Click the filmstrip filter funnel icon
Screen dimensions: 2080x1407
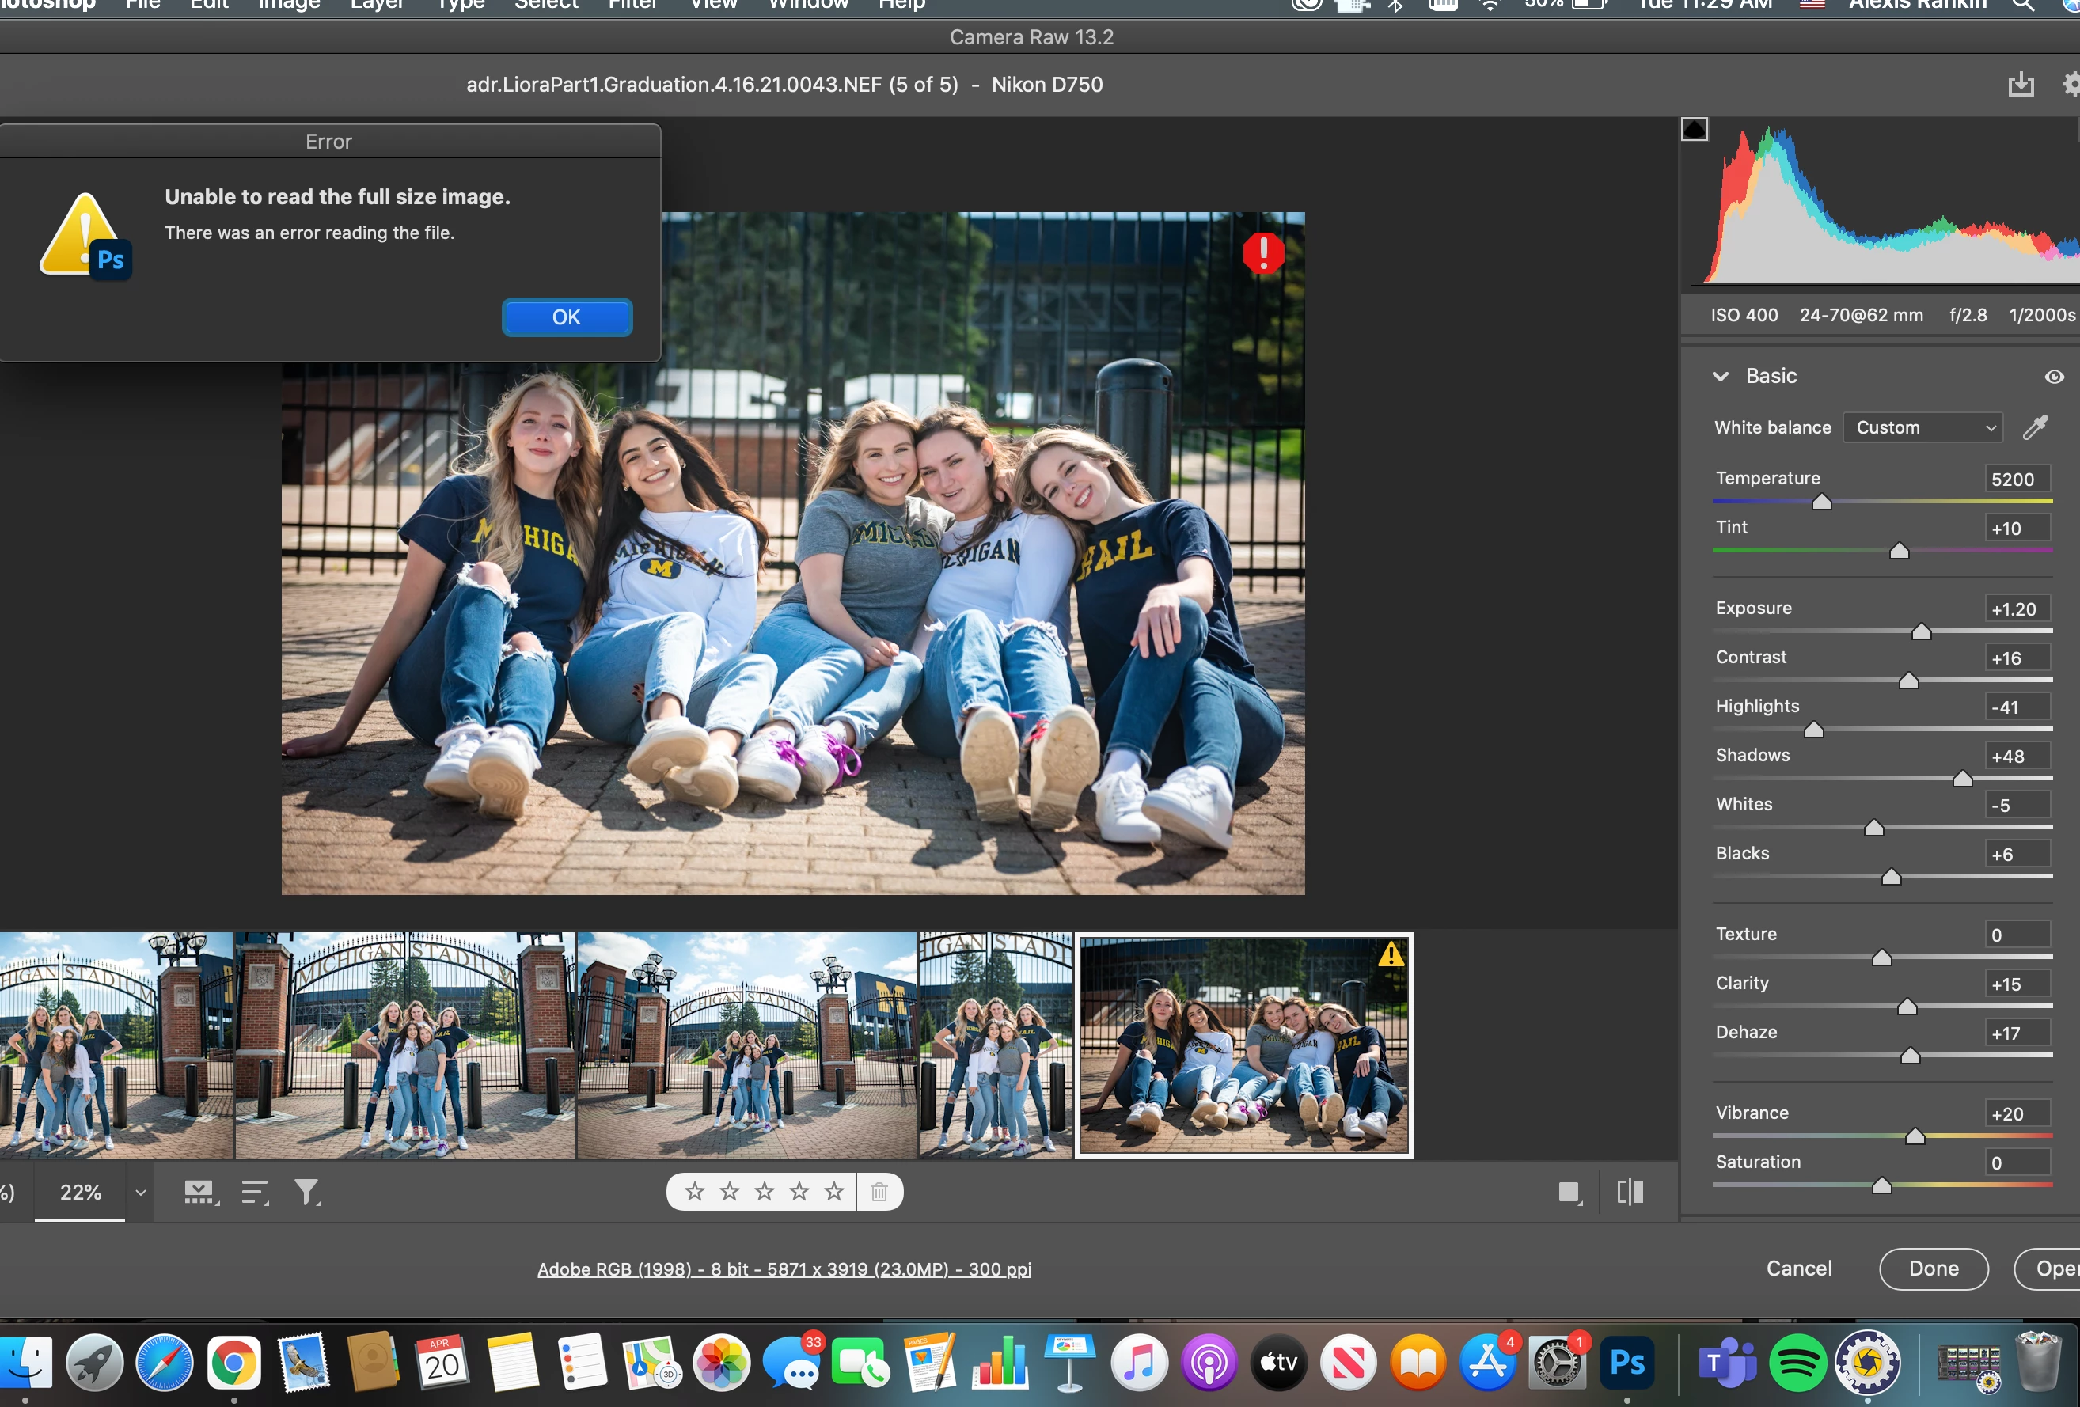(x=306, y=1191)
